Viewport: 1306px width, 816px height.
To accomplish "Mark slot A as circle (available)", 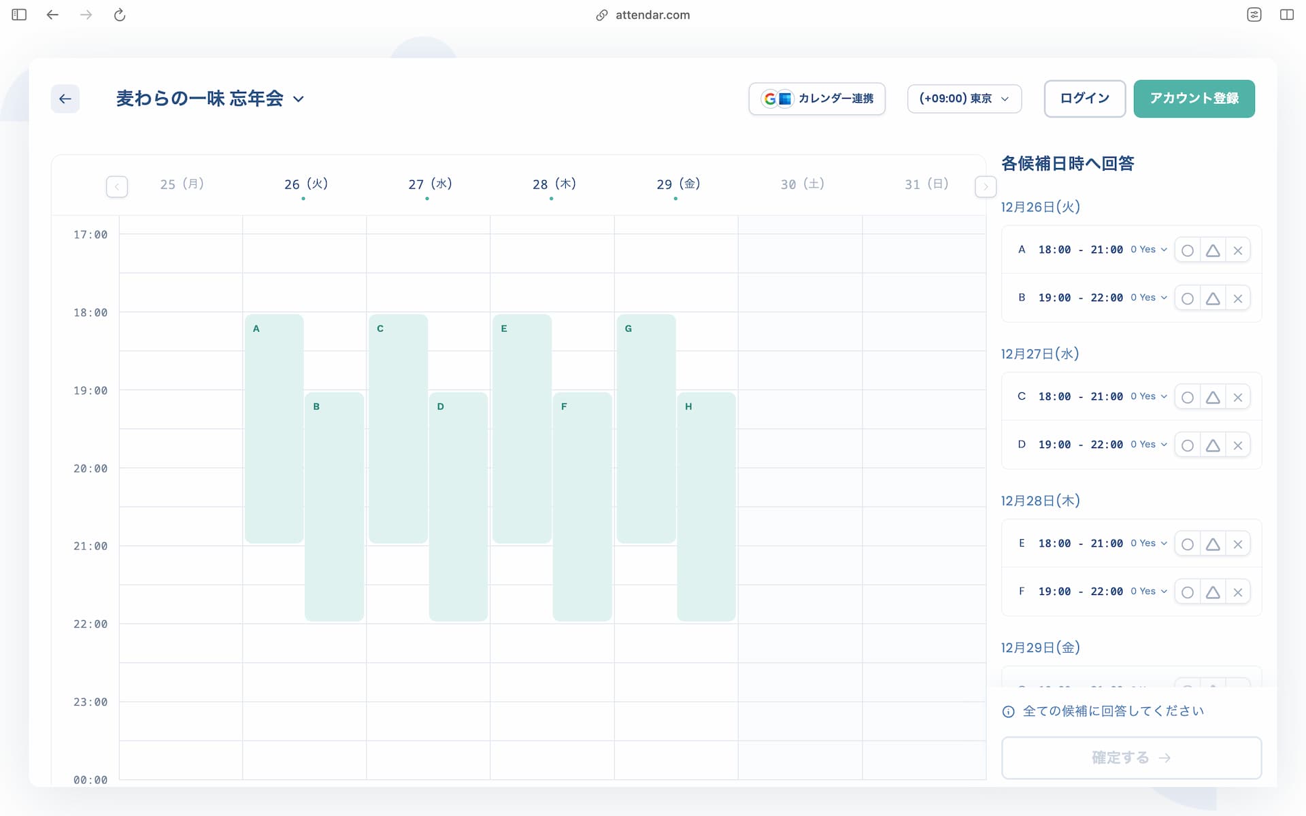I will tap(1188, 250).
